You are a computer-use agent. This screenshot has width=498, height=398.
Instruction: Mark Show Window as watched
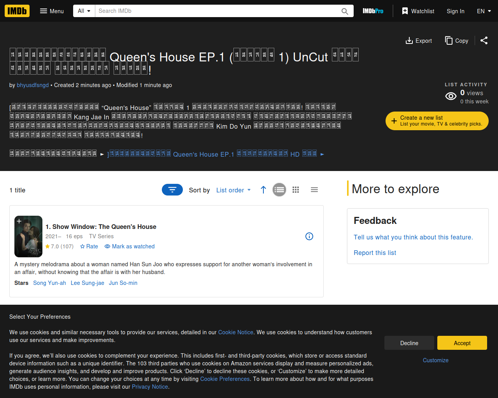(130, 246)
